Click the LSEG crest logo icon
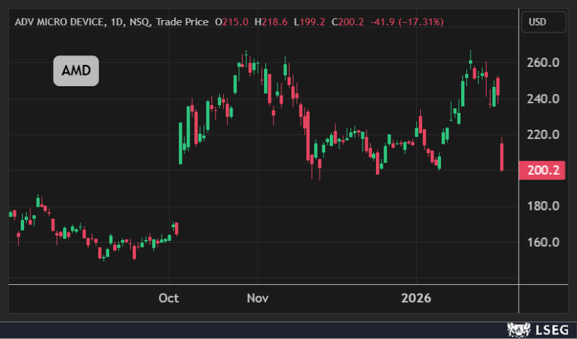Viewport: 577px width, 339px height. tap(519, 330)
